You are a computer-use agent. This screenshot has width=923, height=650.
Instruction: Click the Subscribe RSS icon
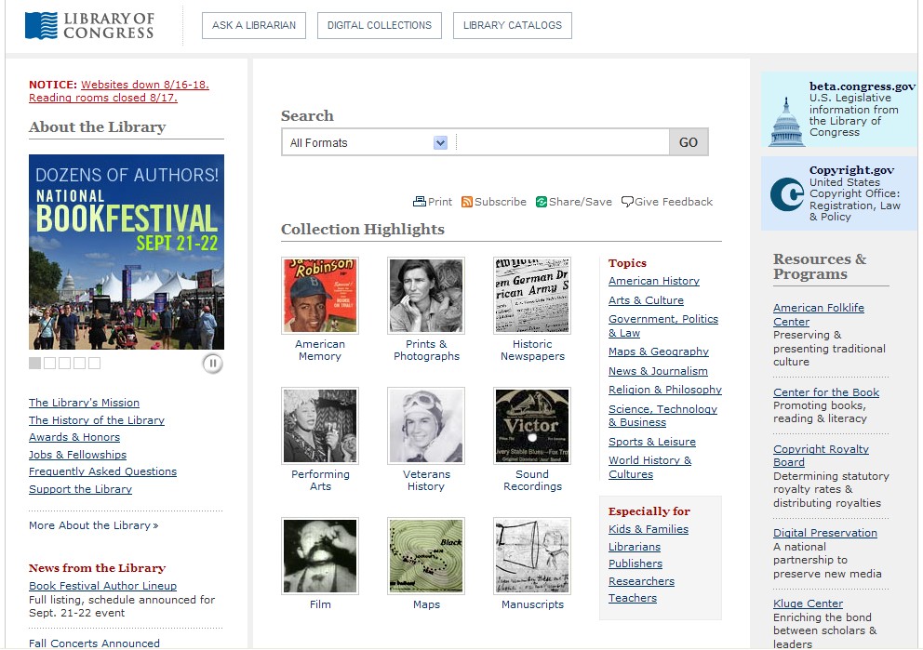tap(467, 202)
